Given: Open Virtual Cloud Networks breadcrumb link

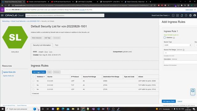Looking at the screenshot, I should 18,21.
